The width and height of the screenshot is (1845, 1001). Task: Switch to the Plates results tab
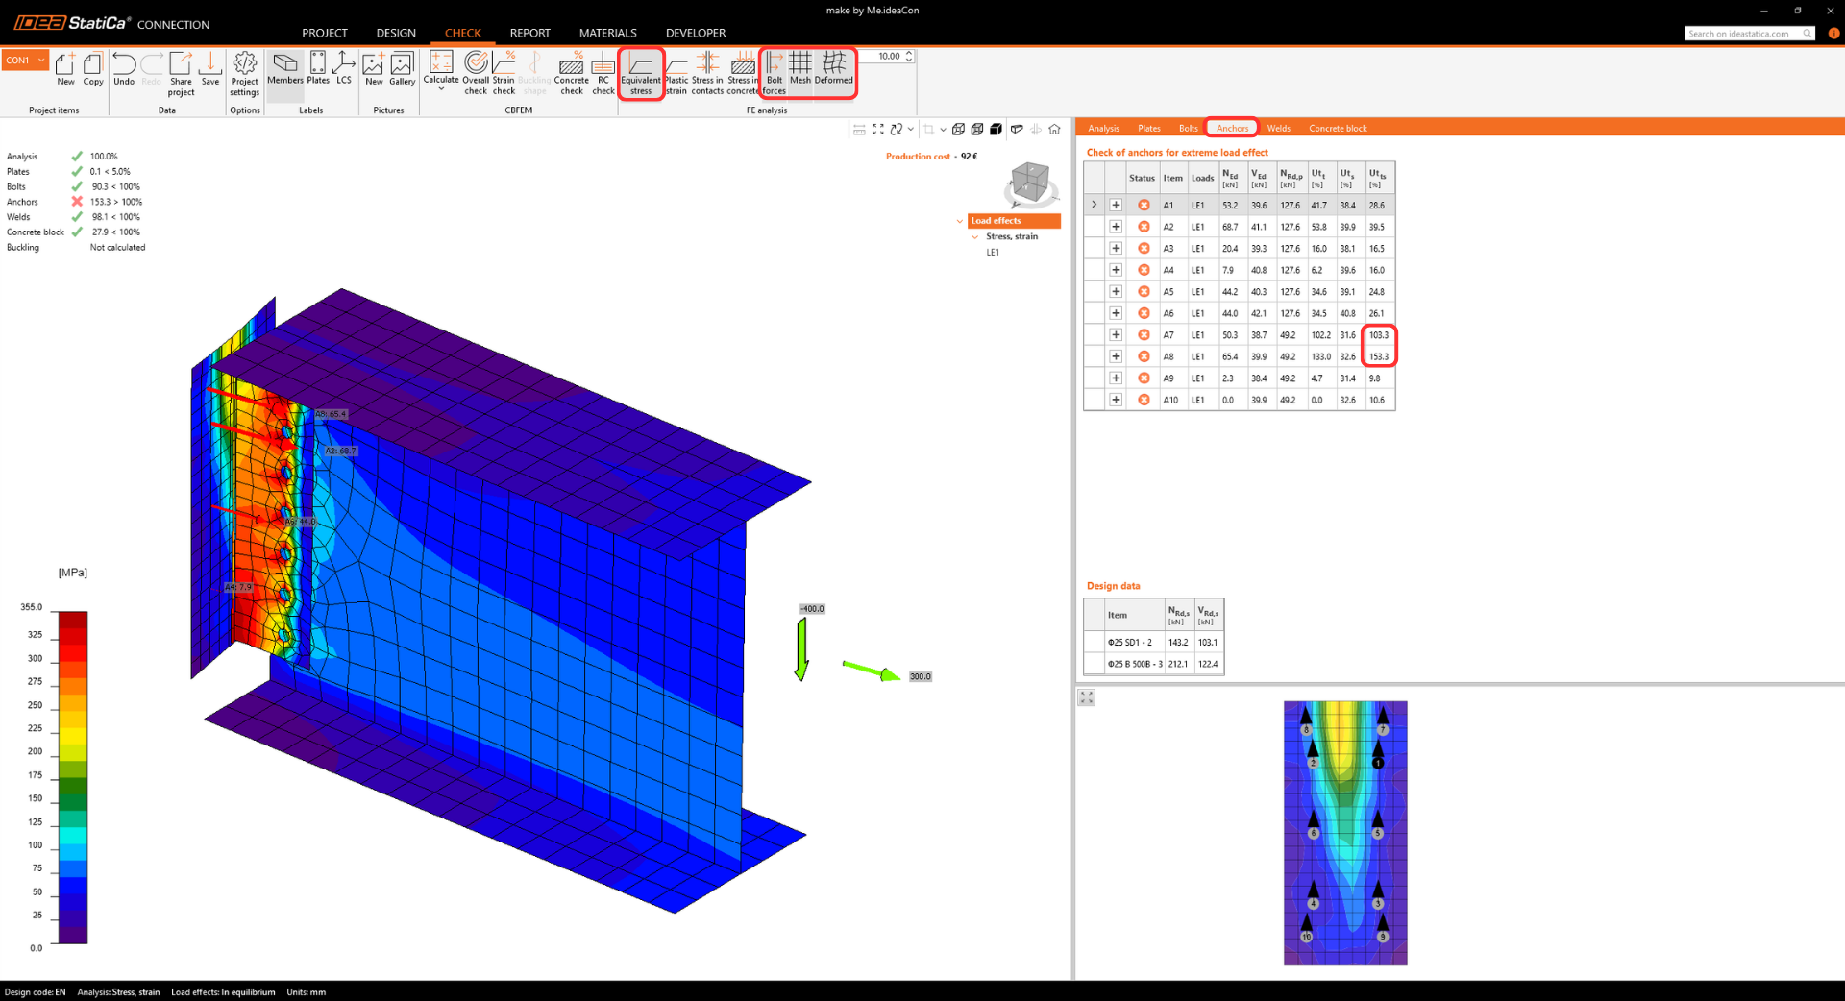click(1149, 128)
